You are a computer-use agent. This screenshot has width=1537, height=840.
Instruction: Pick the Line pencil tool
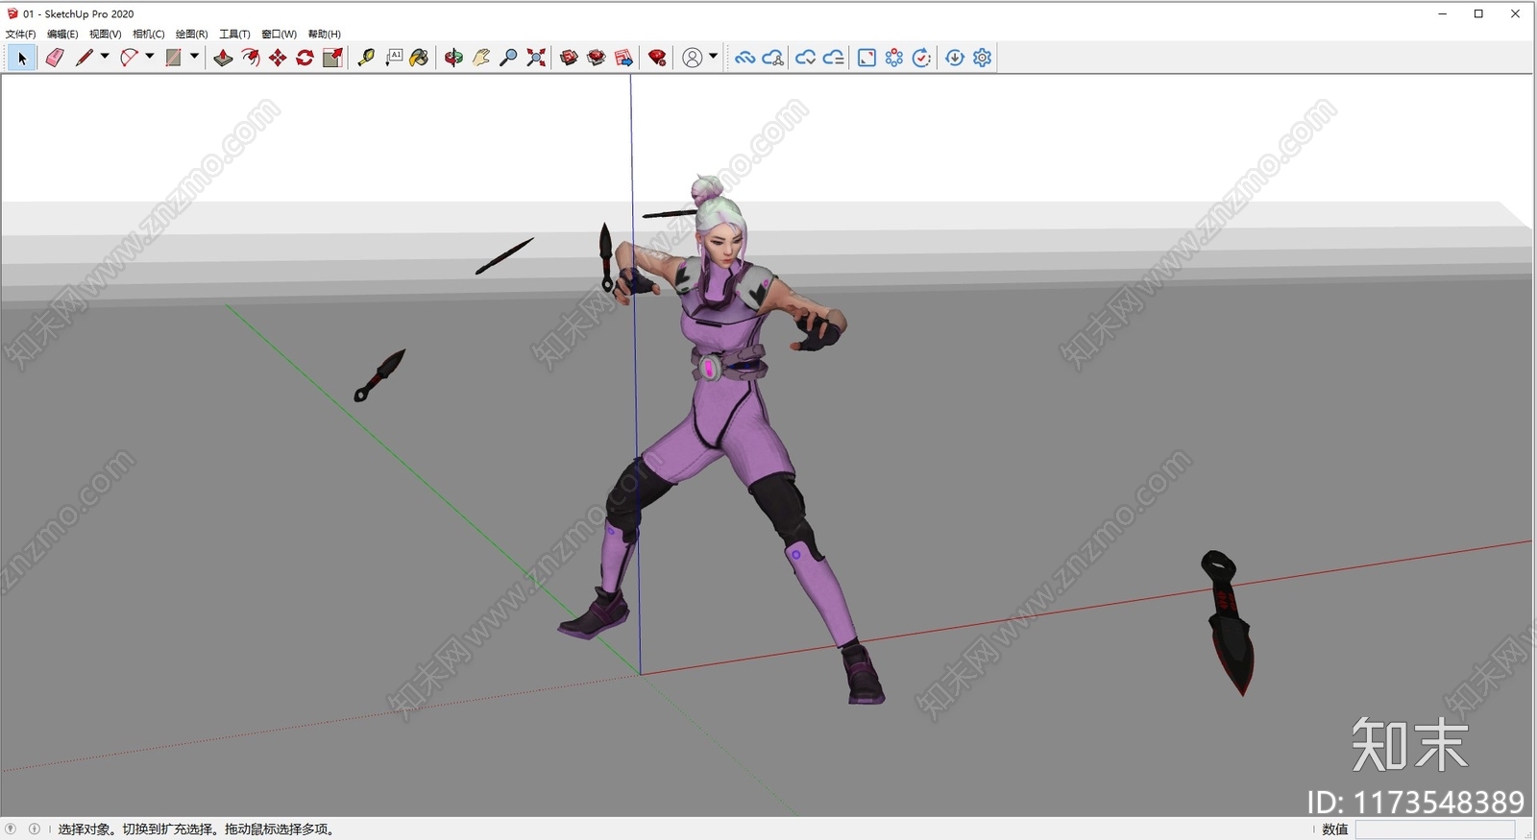tap(85, 58)
